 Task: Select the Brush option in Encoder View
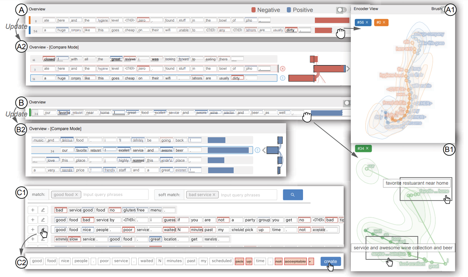click(x=436, y=9)
